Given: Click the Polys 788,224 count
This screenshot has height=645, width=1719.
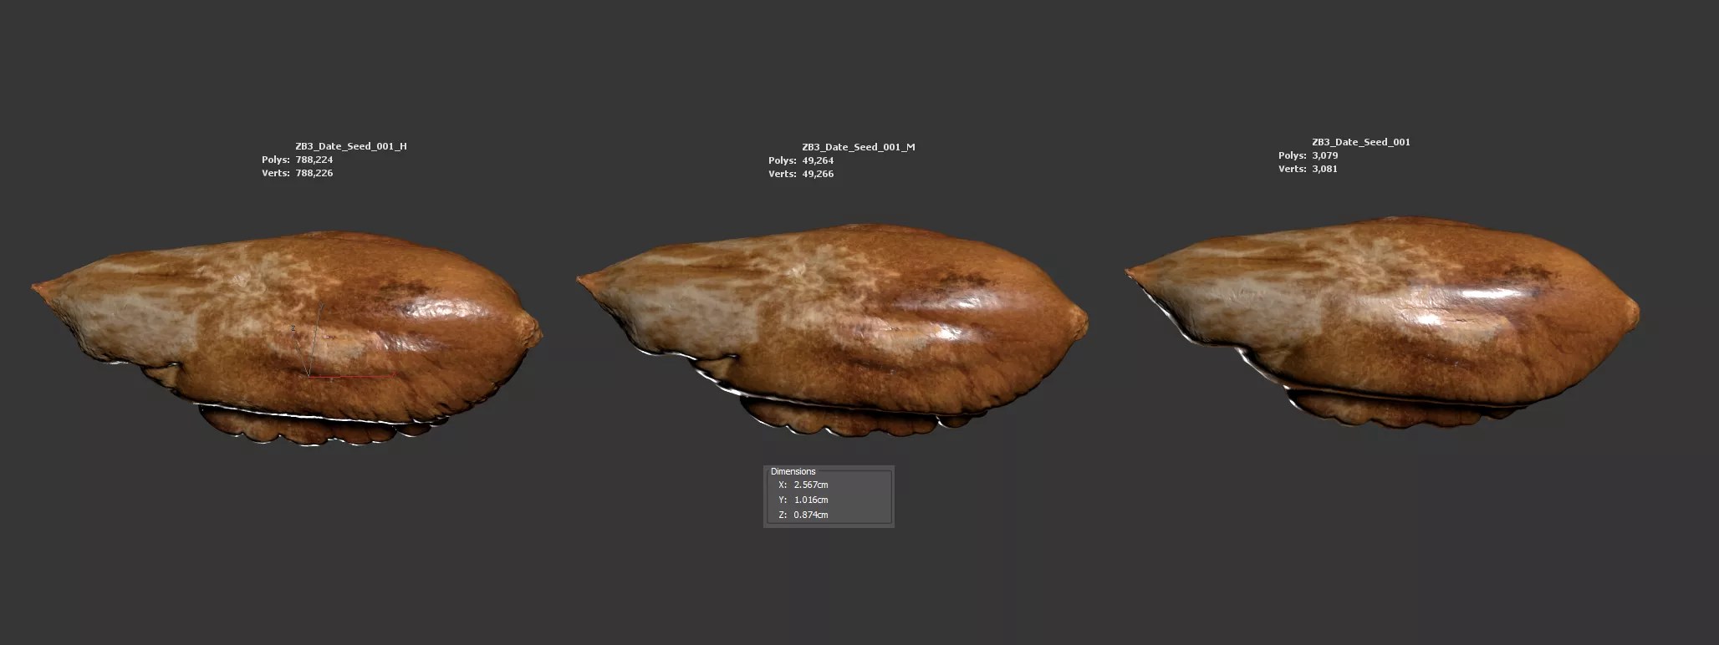Looking at the screenshot, I should click(314, 160).
